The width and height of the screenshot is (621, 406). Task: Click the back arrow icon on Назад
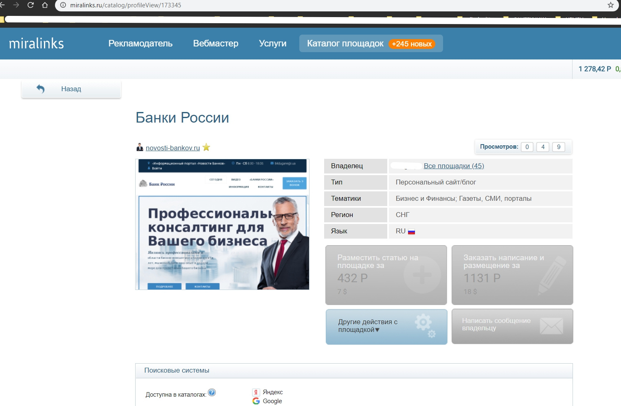pyautogui.click(x=40, y=89)
